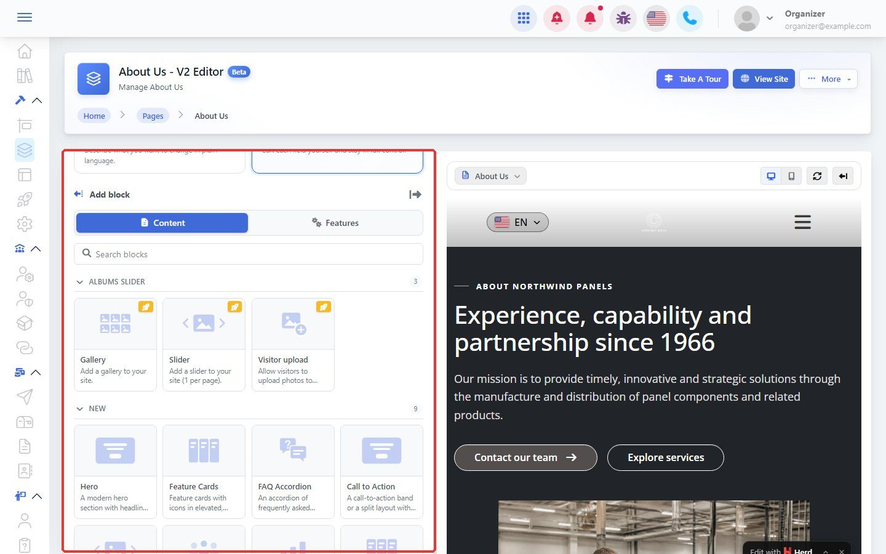Open the rocket sidebar icon
This screenshot has width=886, height=554.
pos(25,199)
